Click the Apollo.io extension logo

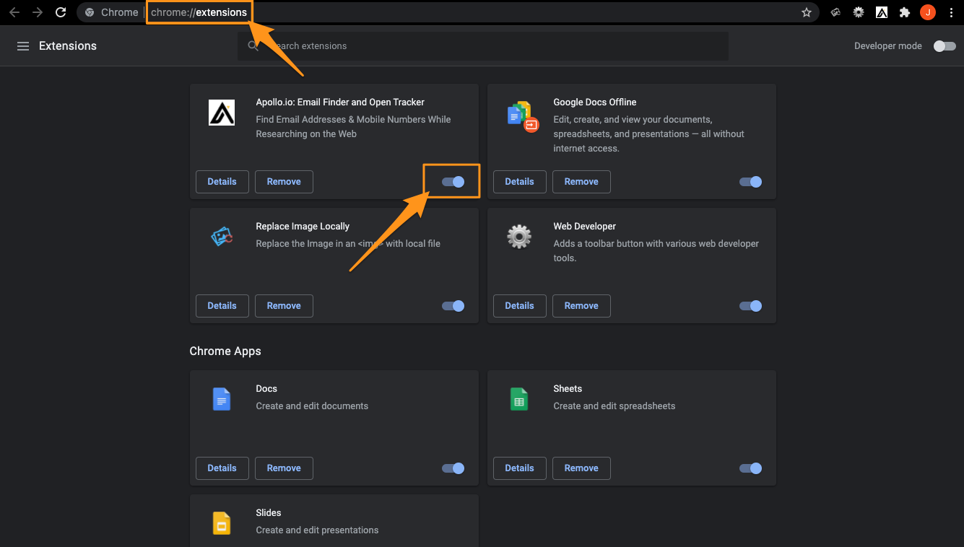222,113
